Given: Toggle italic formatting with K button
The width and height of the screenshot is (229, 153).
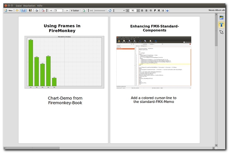Looking at the screenshot, I should point(159,10).
